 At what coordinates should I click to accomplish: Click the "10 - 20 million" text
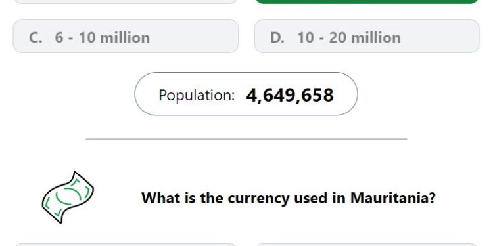[x=349, y=37]
